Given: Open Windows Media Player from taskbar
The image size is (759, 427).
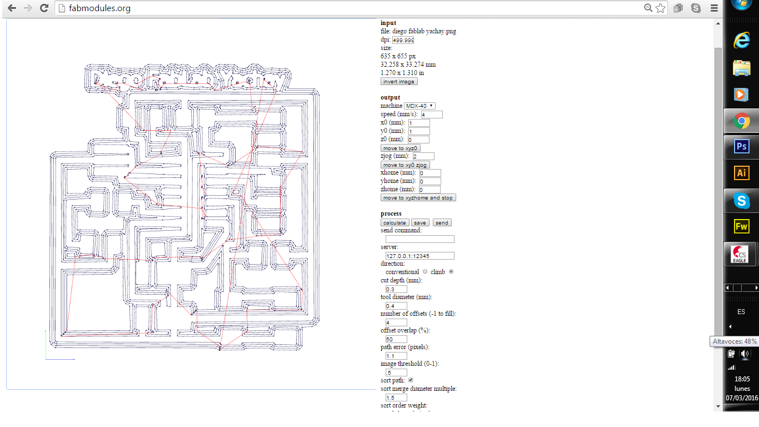Looking at the screenshot, I should (741, 95).
